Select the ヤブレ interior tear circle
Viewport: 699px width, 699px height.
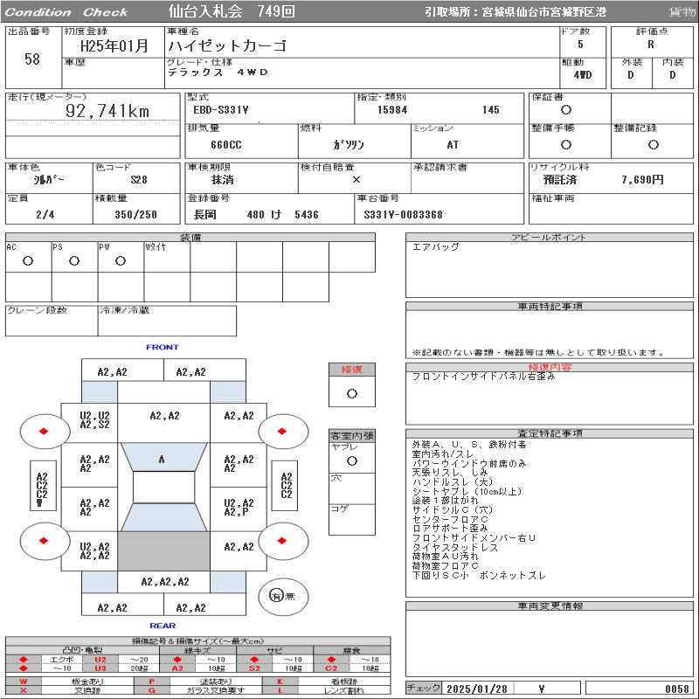[352, 460]
